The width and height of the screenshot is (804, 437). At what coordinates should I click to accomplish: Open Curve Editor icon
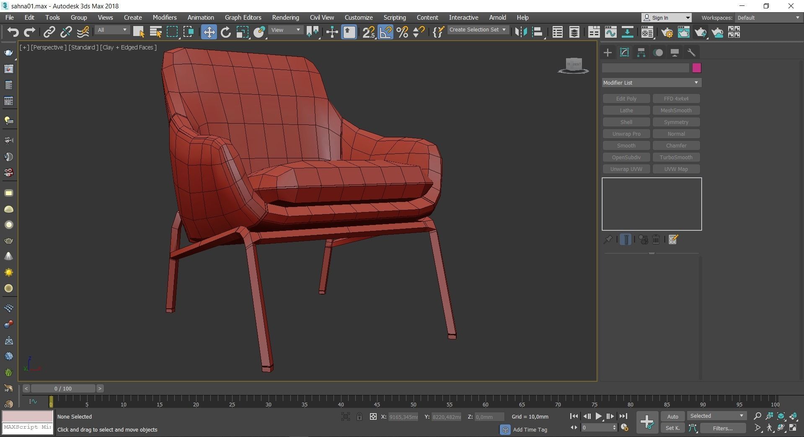(610, 32)
